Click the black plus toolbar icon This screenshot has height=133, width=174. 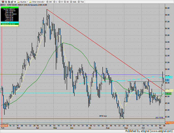(15, 2)
